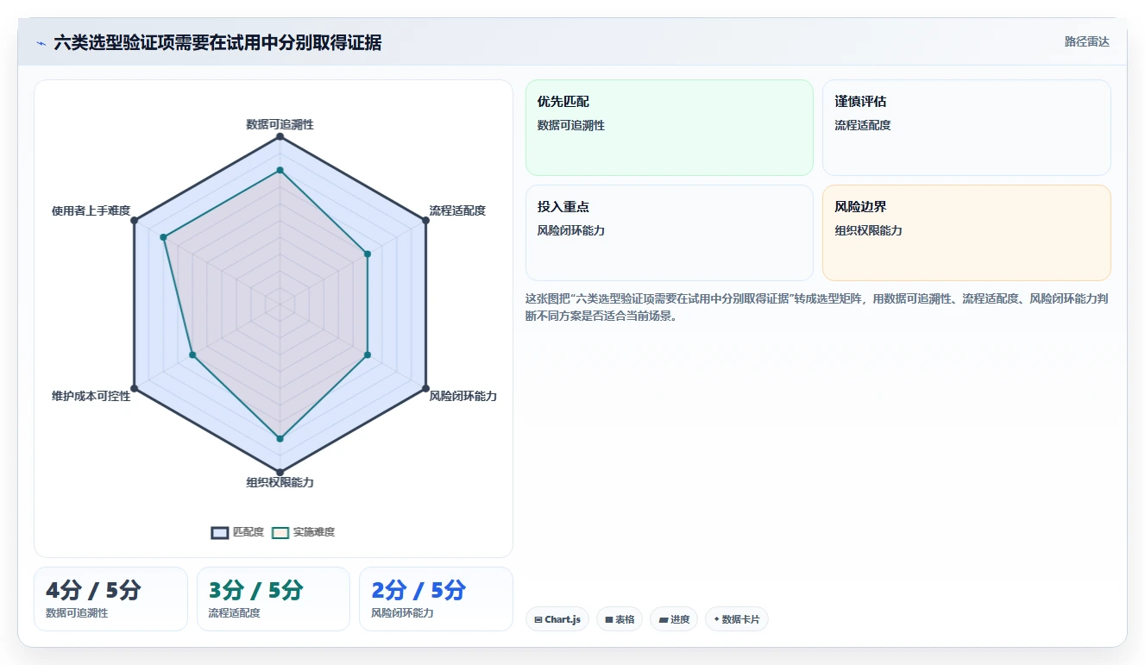Click the 匹配度 data point at 组织权限能力
This screenshot has height=665, width=1145.
point(280,472)
